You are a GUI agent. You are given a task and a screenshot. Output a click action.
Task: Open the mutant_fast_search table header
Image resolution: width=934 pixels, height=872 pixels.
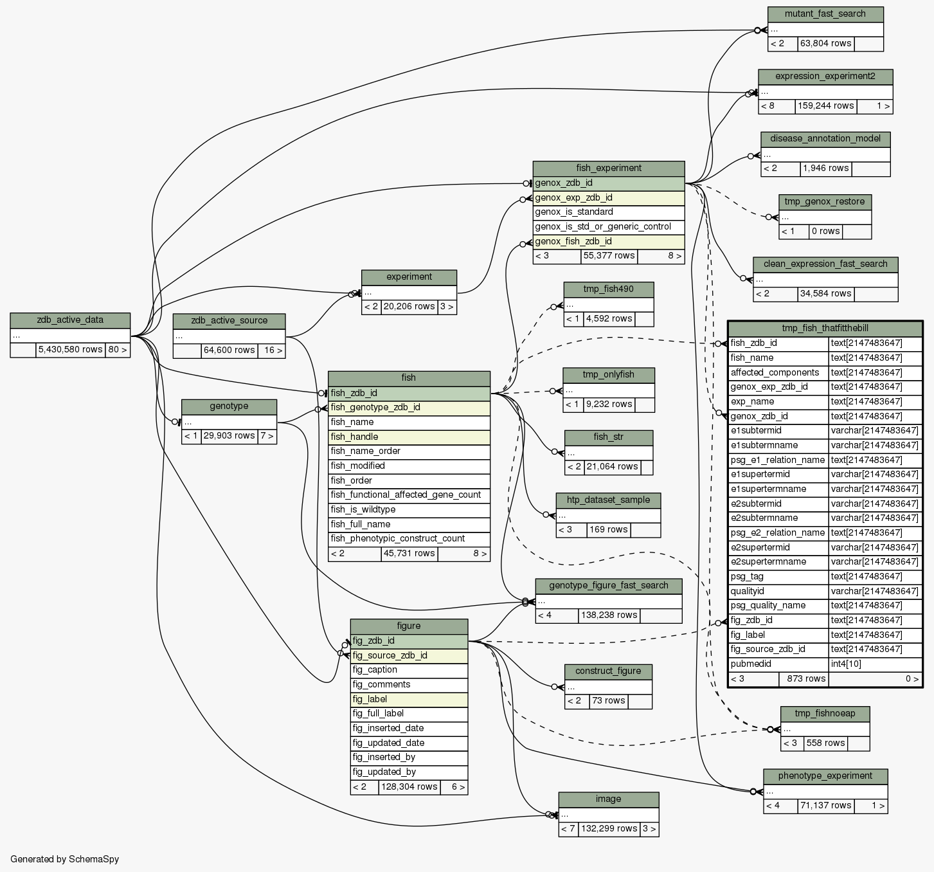(x=825, y=14)
